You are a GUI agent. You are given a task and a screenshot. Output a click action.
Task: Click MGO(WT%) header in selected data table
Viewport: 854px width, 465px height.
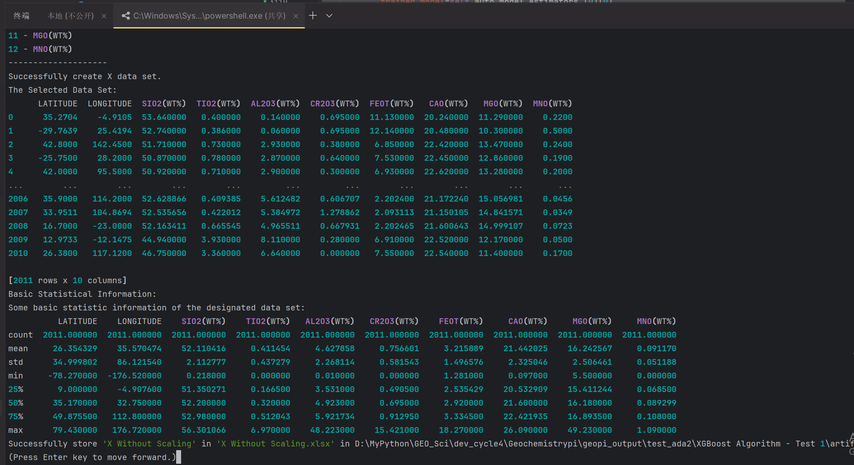pyautogui.click(x=503, y=103)
